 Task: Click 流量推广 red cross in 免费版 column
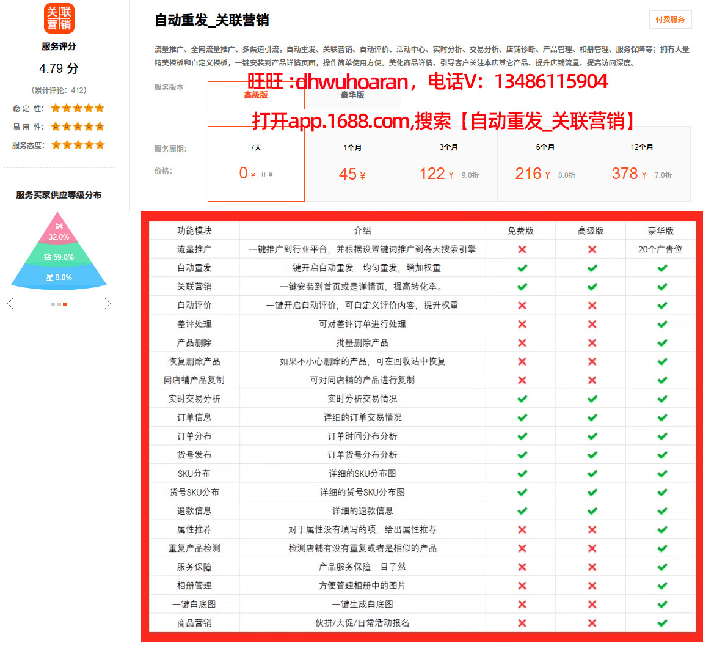[x=522, y=249]
